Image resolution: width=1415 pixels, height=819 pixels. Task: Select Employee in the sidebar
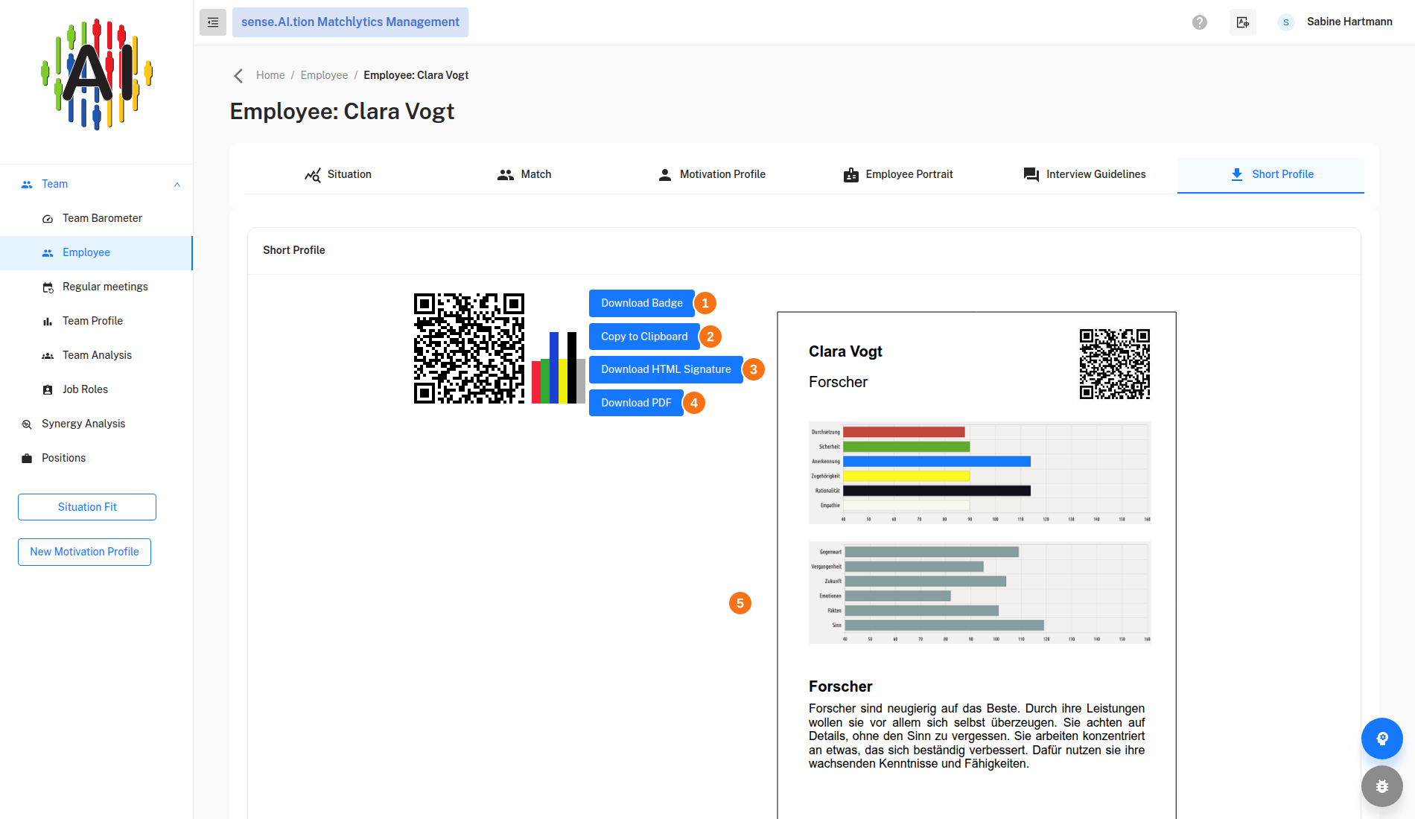[96, 253]
